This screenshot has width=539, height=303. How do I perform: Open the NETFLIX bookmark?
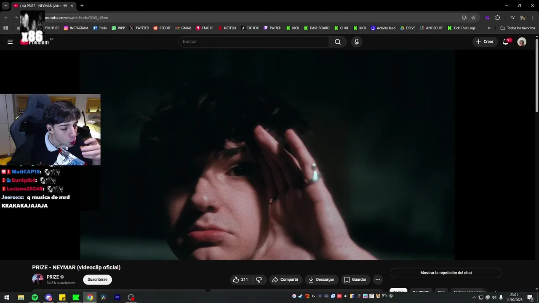click(x=227, y=28)
